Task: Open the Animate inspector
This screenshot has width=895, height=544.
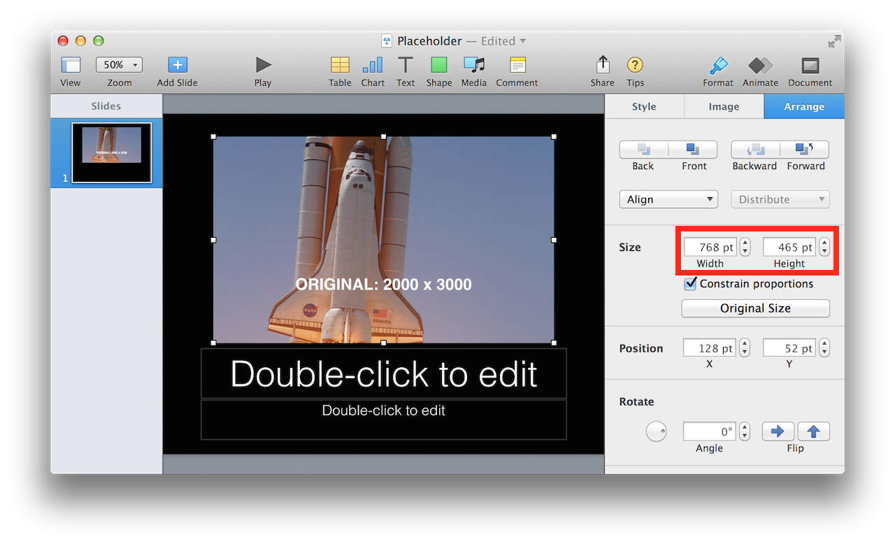Action: click(760, 65)
